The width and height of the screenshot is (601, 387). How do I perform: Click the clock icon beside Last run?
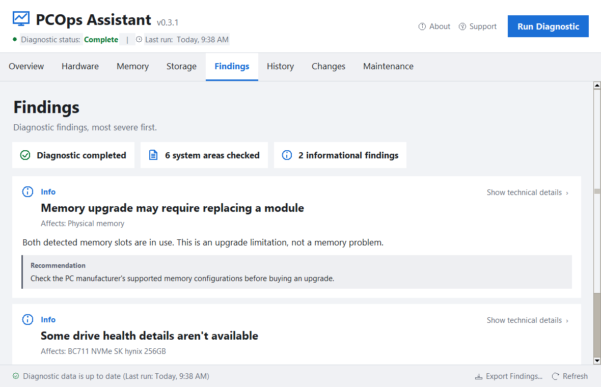click(x=139, y=39)
